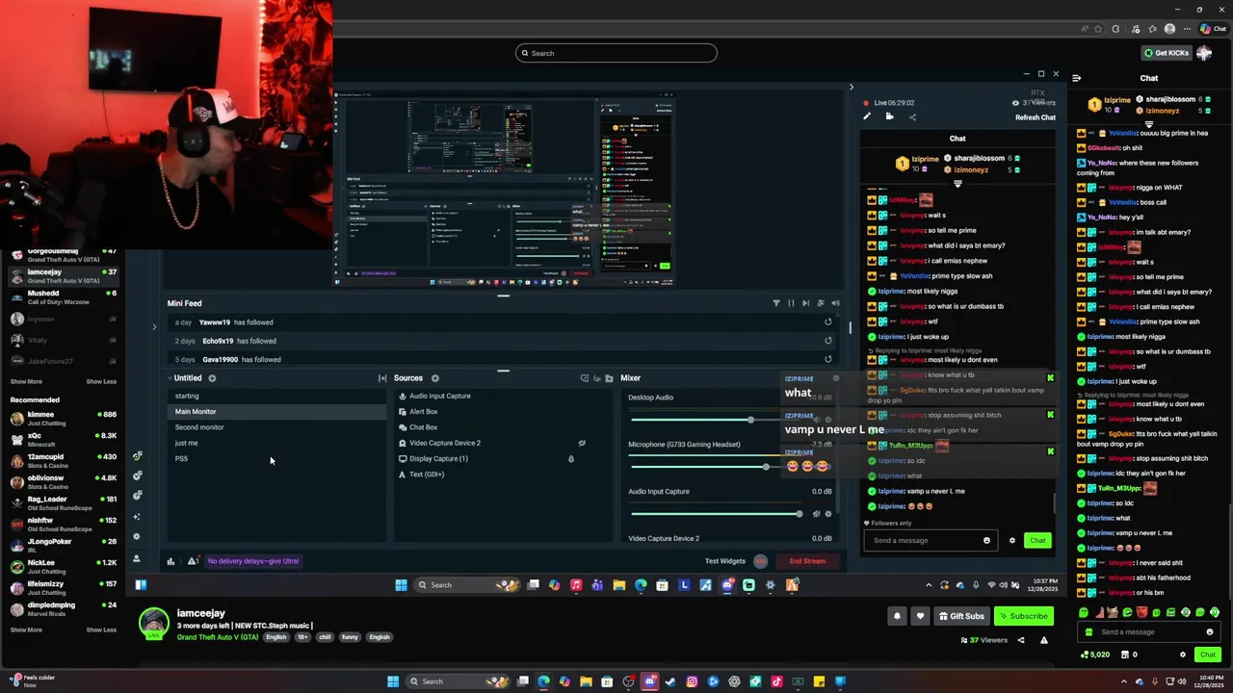Expand gifter leaderboard in Kick chat
The width and height of the screenshot is (1233, 693).
(1149, 125)
